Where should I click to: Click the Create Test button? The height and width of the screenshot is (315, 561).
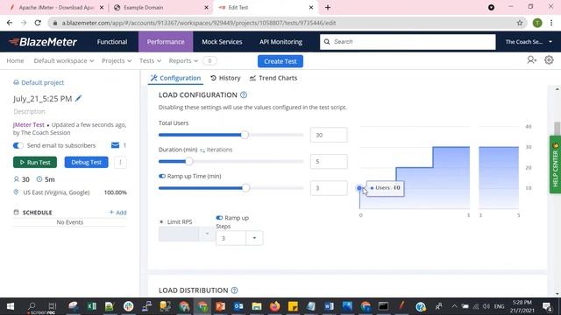point(280,61)
